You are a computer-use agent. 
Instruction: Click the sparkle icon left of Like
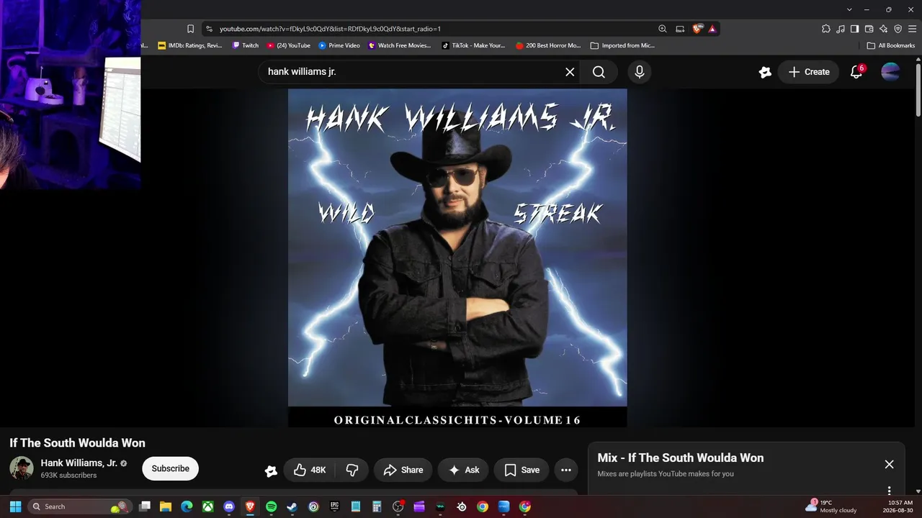[x=271, y=471]
